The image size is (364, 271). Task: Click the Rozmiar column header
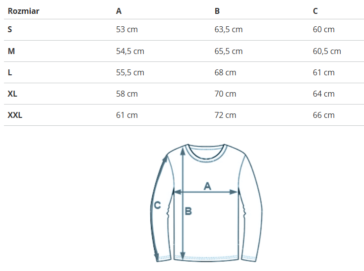click(23, 11)
